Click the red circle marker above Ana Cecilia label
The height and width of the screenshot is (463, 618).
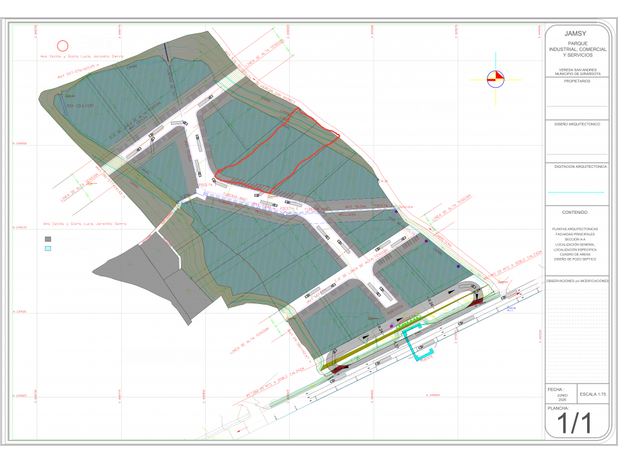[62, 46]
